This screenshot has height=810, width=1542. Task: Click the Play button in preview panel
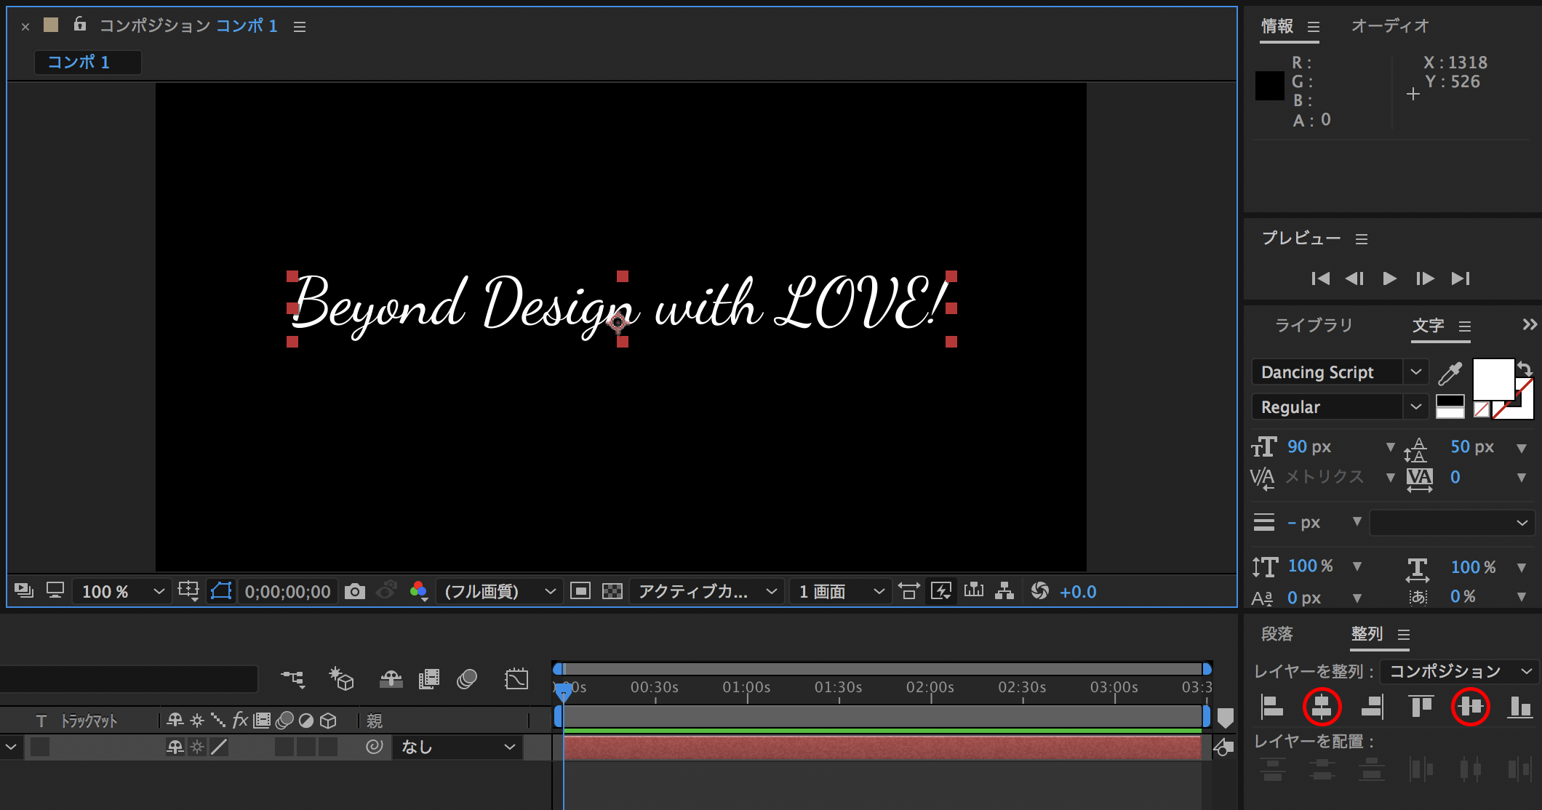[1390, 277]
